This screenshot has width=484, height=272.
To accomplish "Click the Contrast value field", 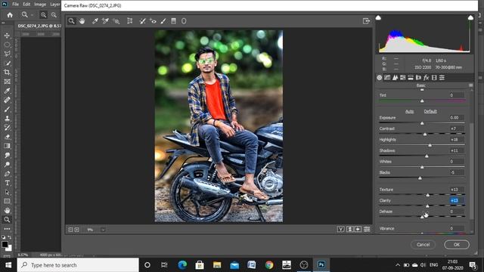I will coord(456,128).
